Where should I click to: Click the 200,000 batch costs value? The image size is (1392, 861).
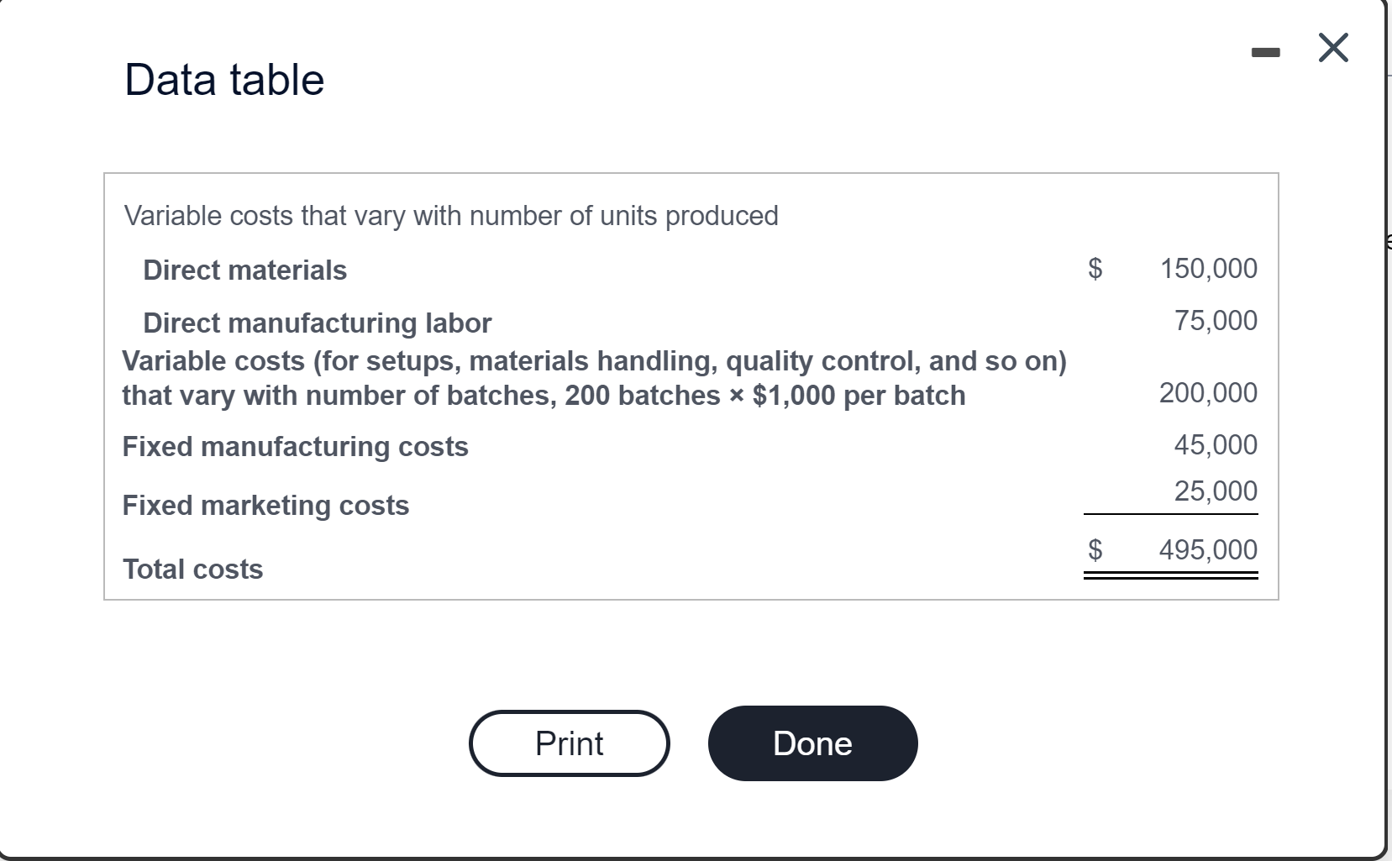[x=1208, y=392]
